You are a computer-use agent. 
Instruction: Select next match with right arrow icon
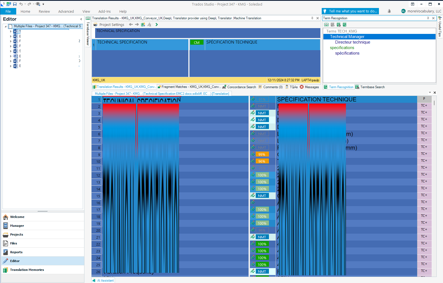(137, 25)
